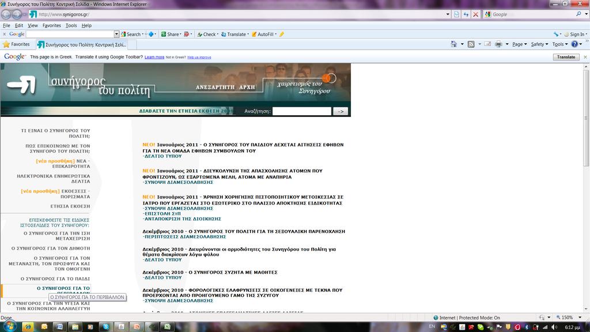Click the Home icon in command bar
This screenshot has height=332, width=590.
pyautogui.click(x=454, y=44)
